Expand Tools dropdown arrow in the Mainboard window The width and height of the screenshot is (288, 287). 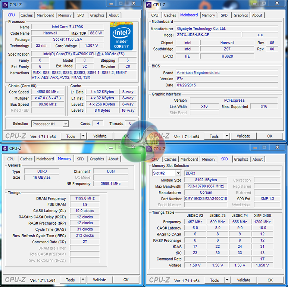(x=226, y=136)
